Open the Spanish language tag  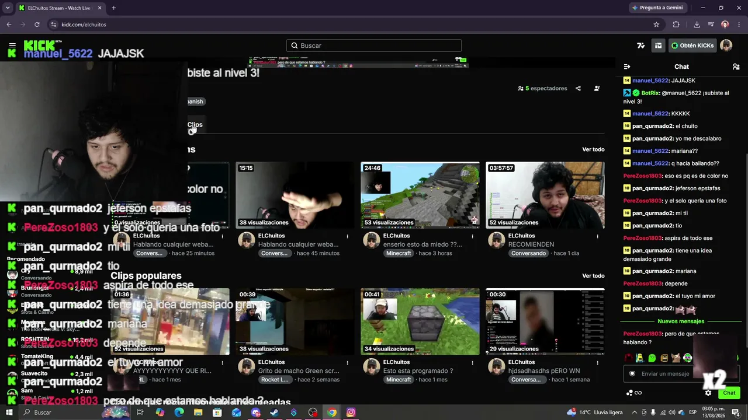coord(195,101)
